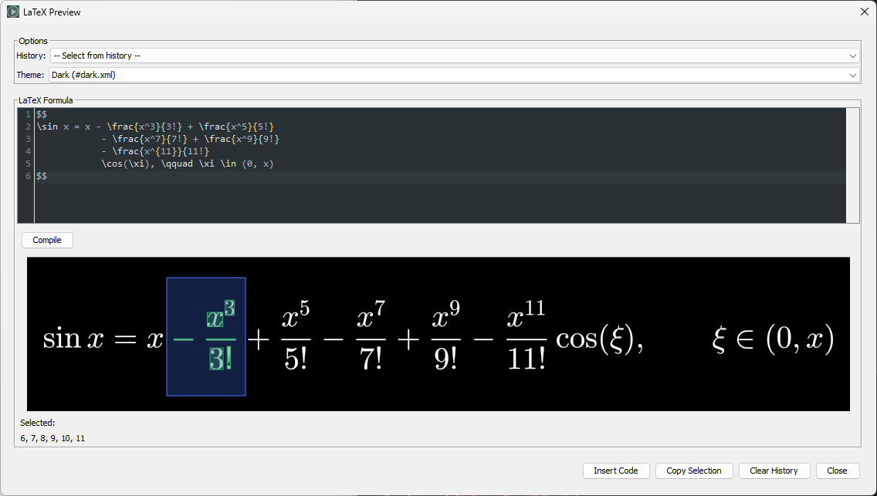Select the x⁵/5! fraction in preview

pyautogui.click(x=296, y=337)
